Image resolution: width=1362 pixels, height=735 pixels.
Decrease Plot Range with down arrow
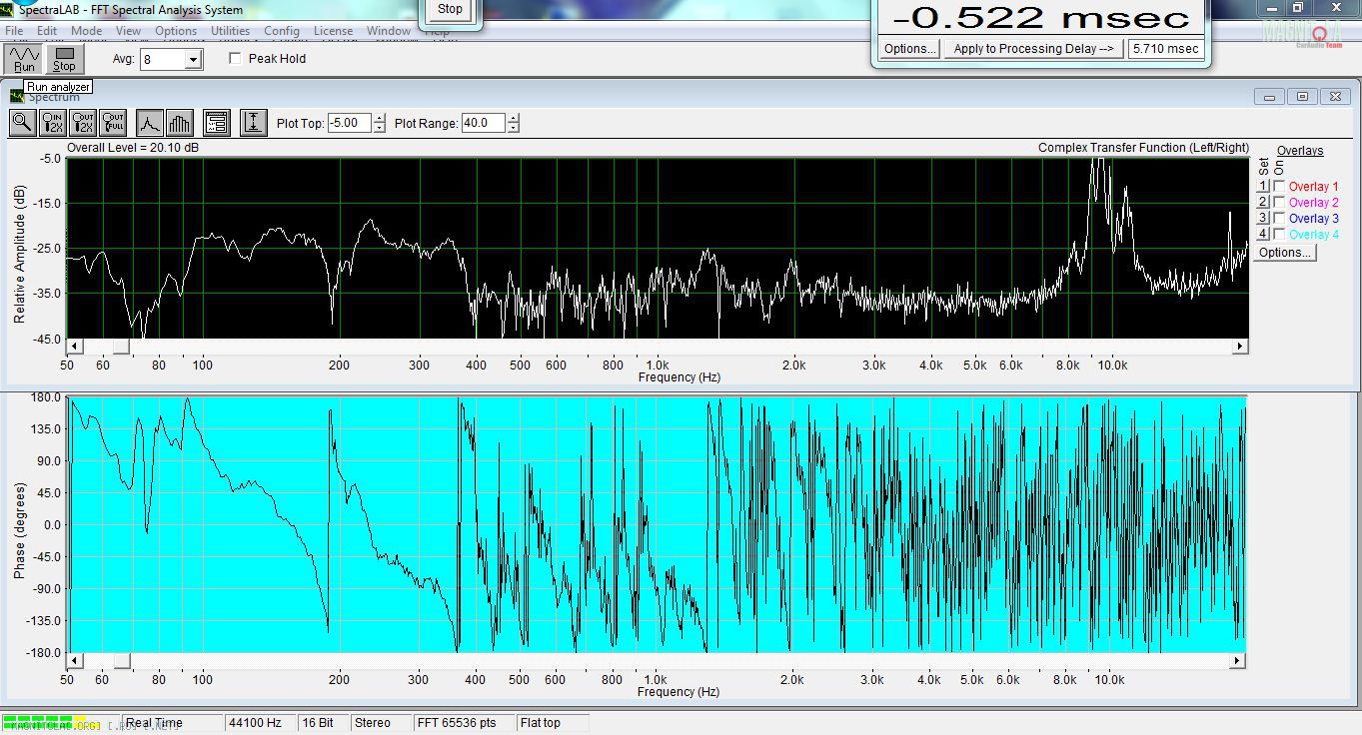pyautogui.click(x=514, y=128)
